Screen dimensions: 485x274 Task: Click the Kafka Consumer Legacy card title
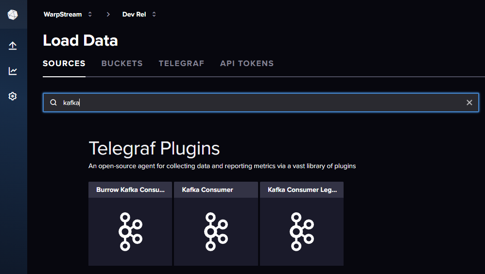(x=302, y=190)
